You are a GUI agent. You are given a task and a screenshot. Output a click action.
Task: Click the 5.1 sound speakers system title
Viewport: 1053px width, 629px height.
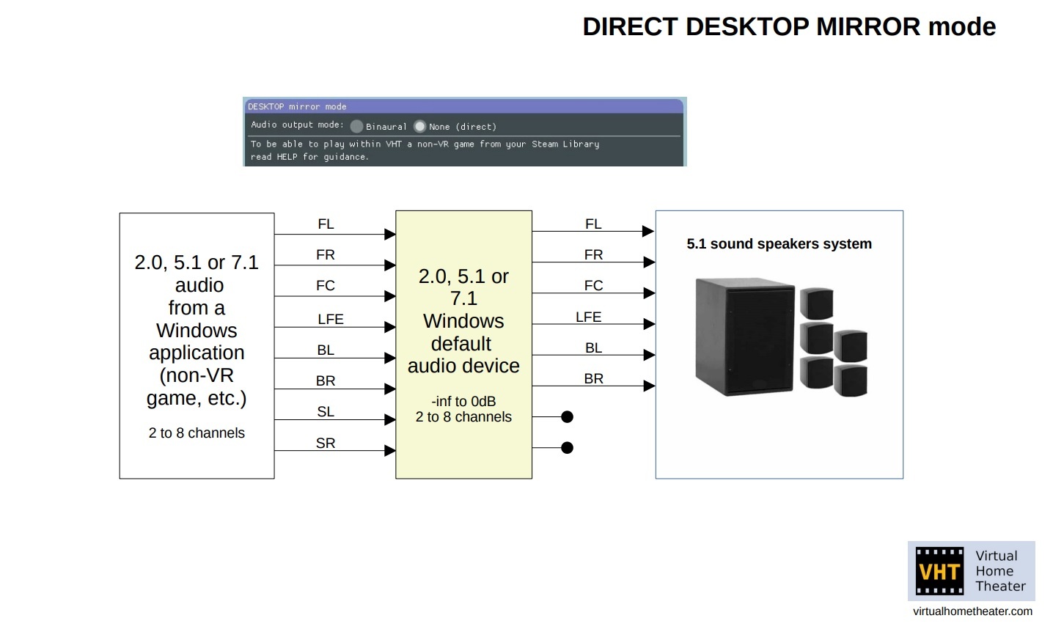coord(779,244)
